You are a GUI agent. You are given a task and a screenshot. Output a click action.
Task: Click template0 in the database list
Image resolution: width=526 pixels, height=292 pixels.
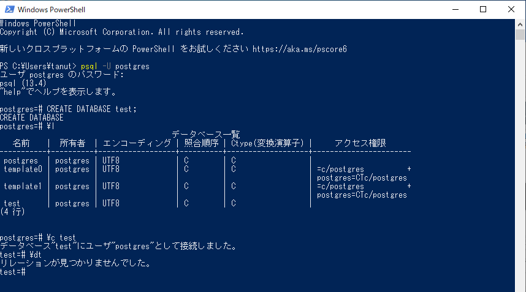pyautogui.click(x=23, y=169)
